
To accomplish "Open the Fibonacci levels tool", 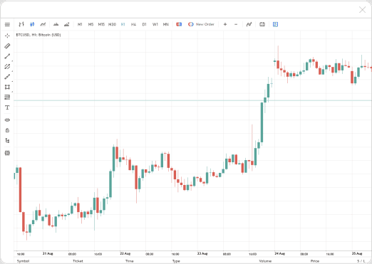I will [7, 97].
